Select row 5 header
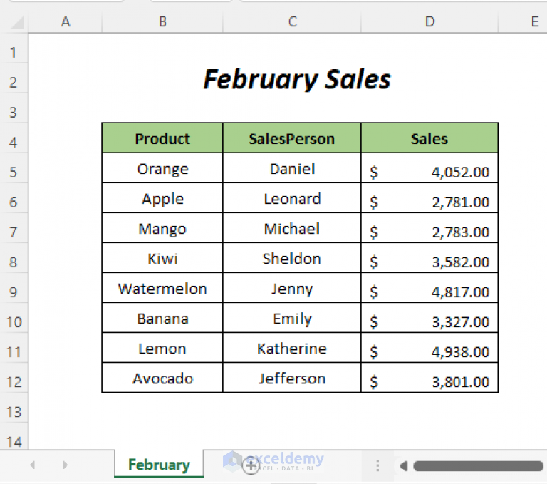This screenshot has width=547, height=484. pyautogui.click(x=14, y=172)
